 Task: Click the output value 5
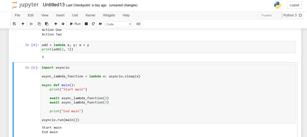tap(43, 57)
